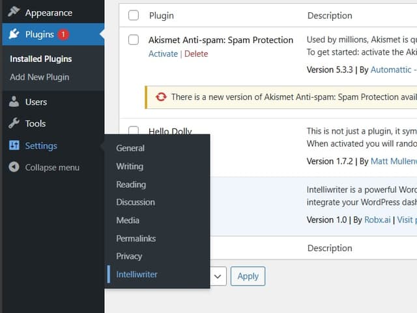Click the Collapse menu arrow icon
Image resolution: width=417 pixels, height=313 pixels.
click(x=14, y=167)
